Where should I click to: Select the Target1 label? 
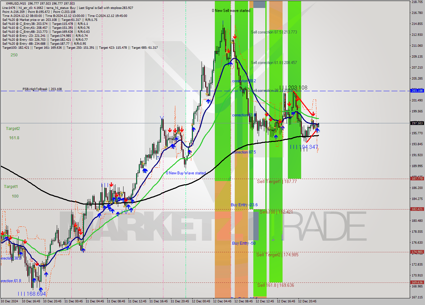[x=11, y=187]
